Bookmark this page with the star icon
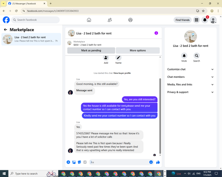This screenshot has height=177, width=222. (x=203, y=11)
